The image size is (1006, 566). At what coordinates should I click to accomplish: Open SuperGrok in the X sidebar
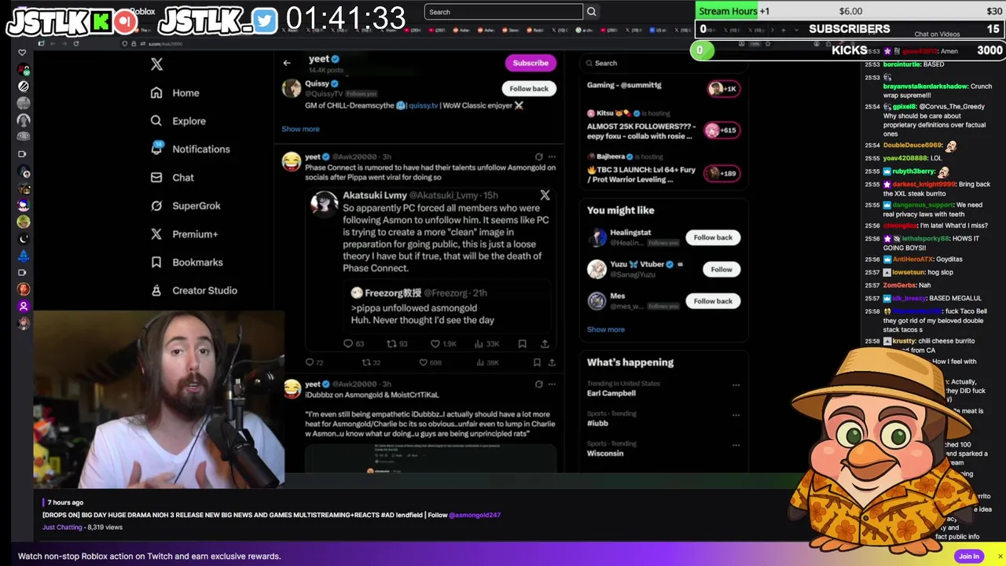point(185,206)
